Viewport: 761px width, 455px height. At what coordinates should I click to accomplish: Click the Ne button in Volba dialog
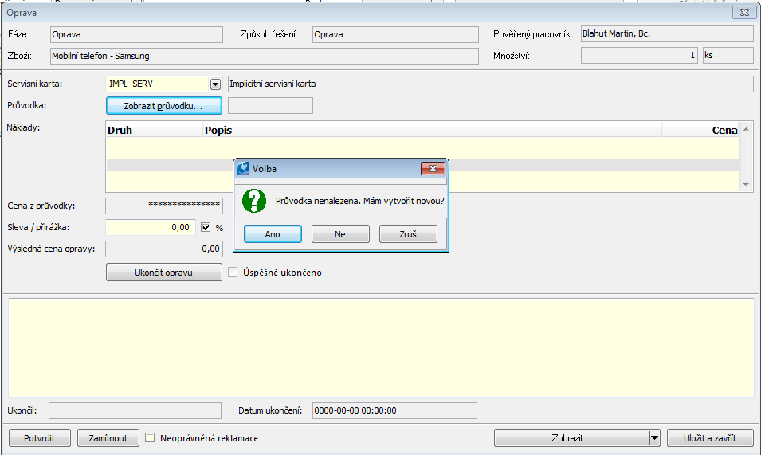(x=340, y=233)
